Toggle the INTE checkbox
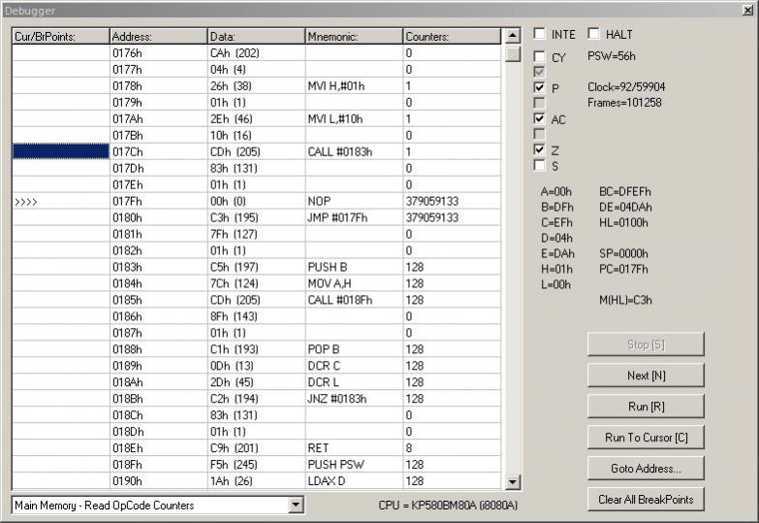 coord(540,35)
